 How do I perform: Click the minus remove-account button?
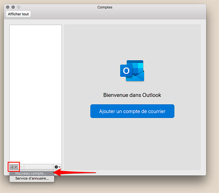(x=21, y=167)
